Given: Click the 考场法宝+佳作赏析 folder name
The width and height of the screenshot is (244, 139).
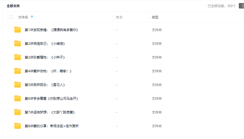Looking at the screenshot, I should pyautogui.click(x=51, y=126).
